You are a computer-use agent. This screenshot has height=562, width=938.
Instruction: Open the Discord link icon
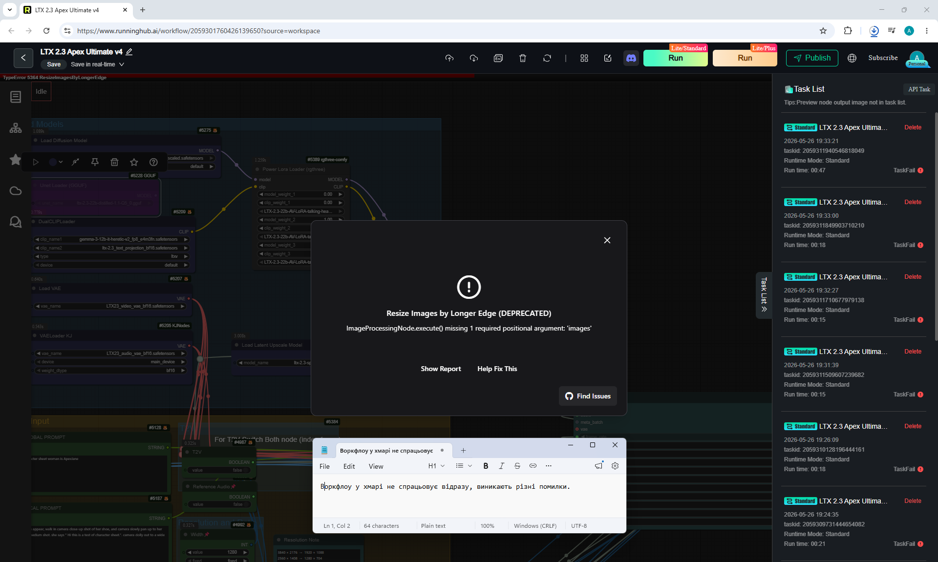tap(631, 58)
